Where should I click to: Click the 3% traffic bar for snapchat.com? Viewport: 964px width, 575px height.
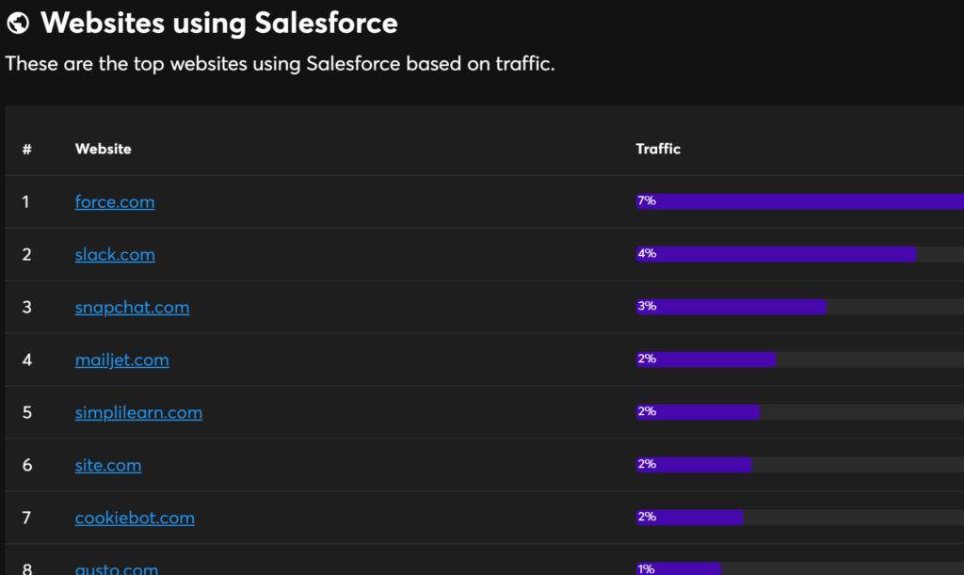pos(731,307)
